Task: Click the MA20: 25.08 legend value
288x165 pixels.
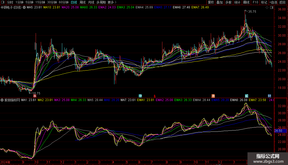Action: [x=70, y=8]
